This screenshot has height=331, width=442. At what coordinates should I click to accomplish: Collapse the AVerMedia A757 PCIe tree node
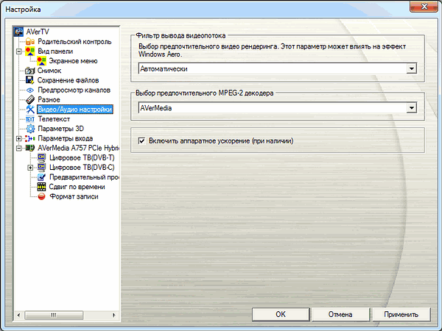tap(18, 148)
